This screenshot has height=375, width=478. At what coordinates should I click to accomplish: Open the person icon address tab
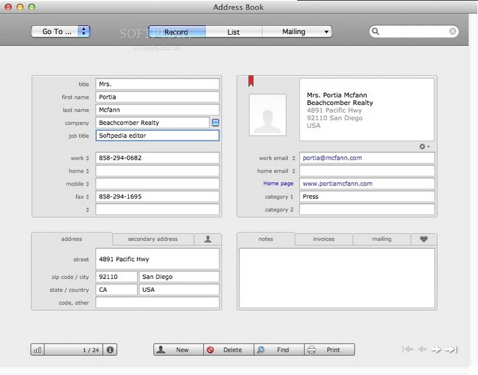pos(207,239)
